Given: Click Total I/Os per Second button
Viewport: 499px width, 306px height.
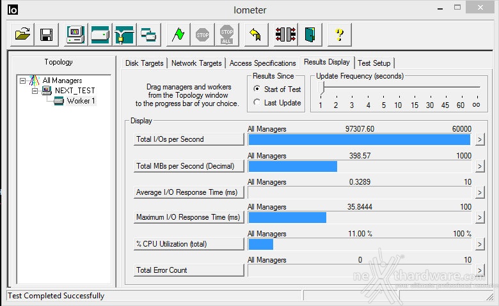Looking at the screenshot, I should [x=189, y=139].
